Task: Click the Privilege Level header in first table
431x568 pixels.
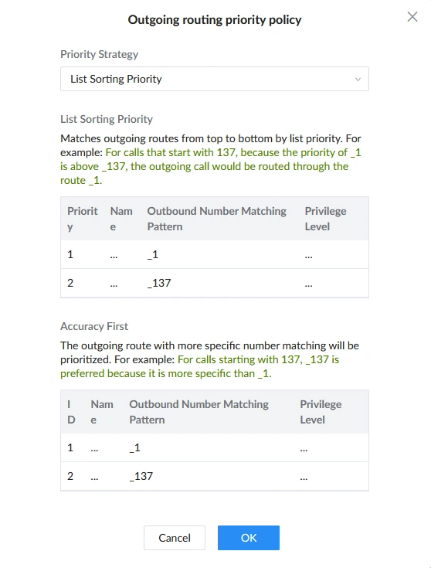Action: 325,219
